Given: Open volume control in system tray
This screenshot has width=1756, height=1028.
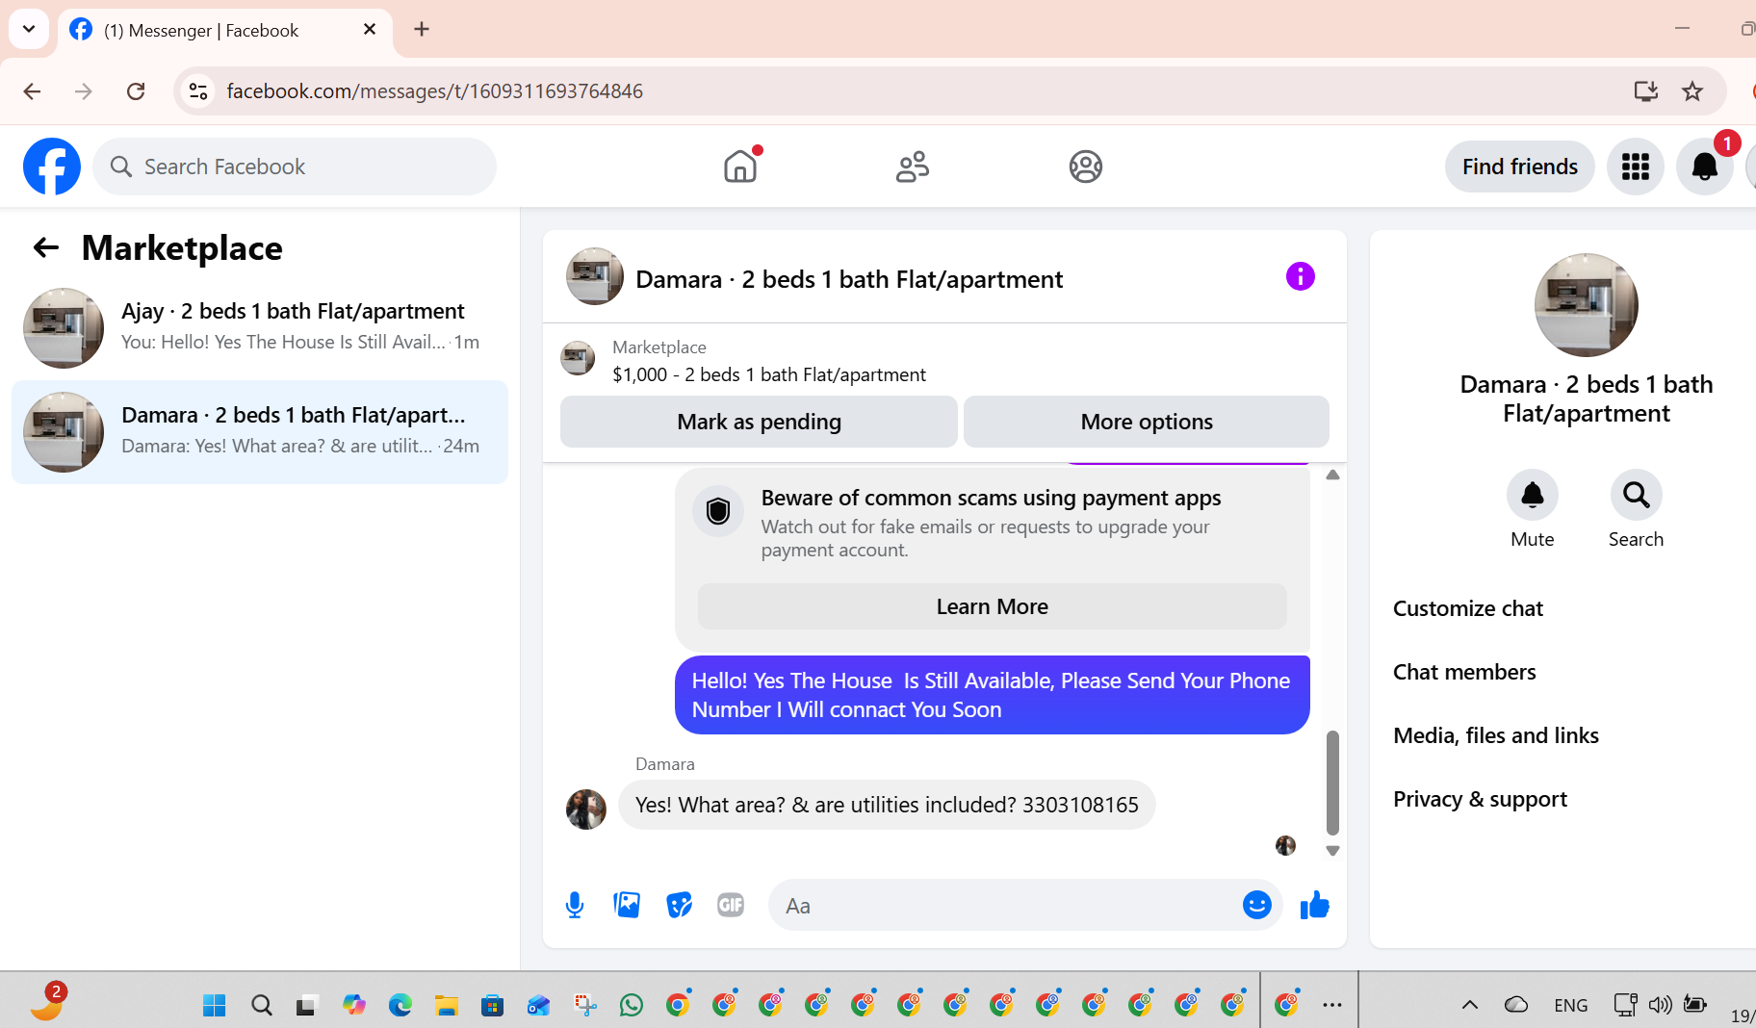Looking at the screenshot, I should point(1660,1005).
